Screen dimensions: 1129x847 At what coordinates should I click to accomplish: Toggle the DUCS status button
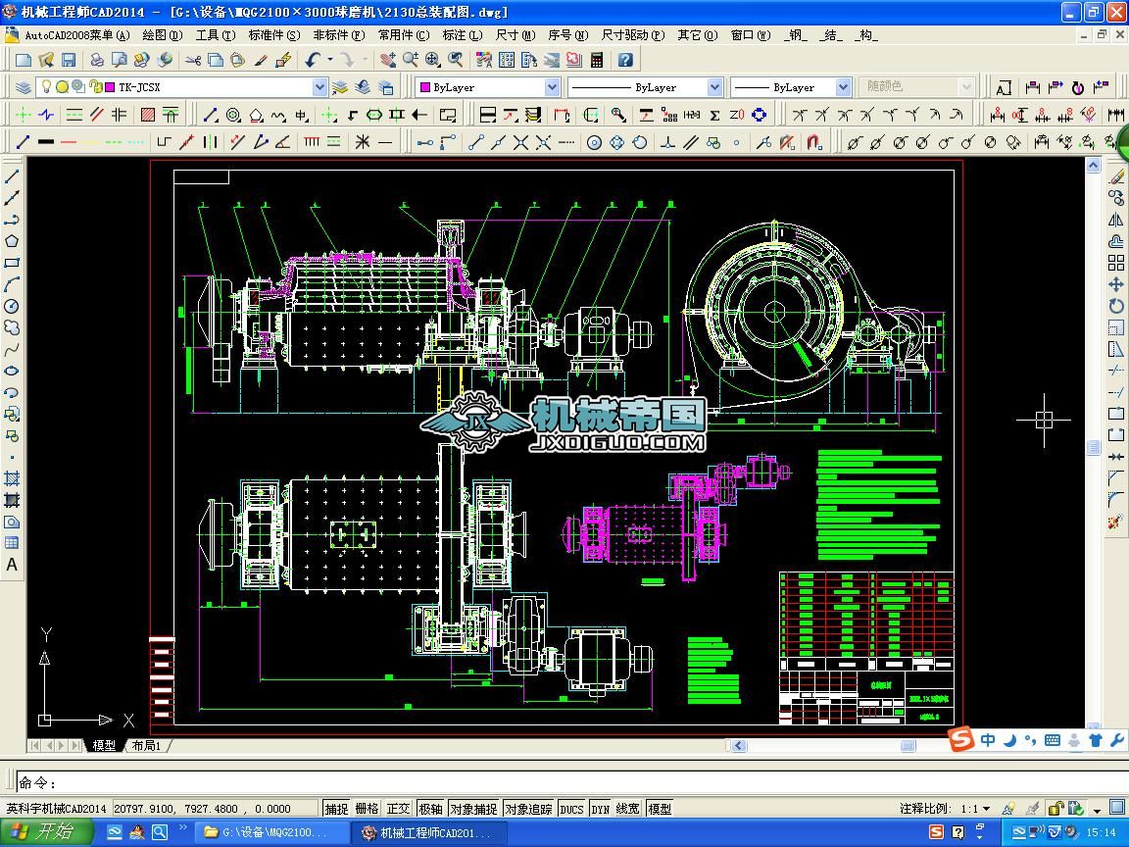[x=571, y=809]
